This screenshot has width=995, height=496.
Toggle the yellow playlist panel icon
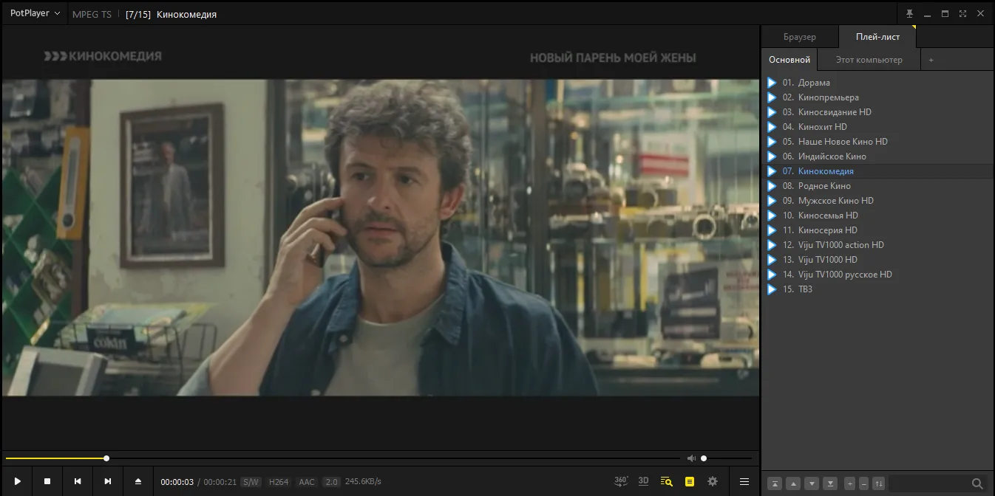tap(689, 481)
